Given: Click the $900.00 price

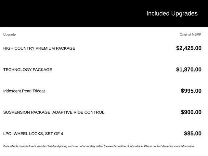Looking at the screenshot, I should click(x=191, y=112).
